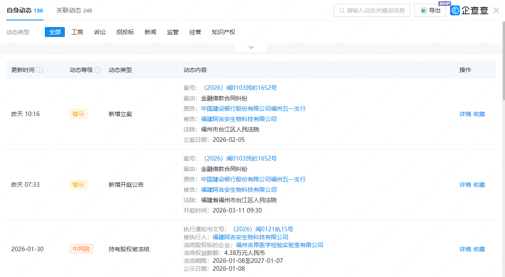Filter by 诉讼 dynamic type
The image size is (505, 277).
pos(100,32)
